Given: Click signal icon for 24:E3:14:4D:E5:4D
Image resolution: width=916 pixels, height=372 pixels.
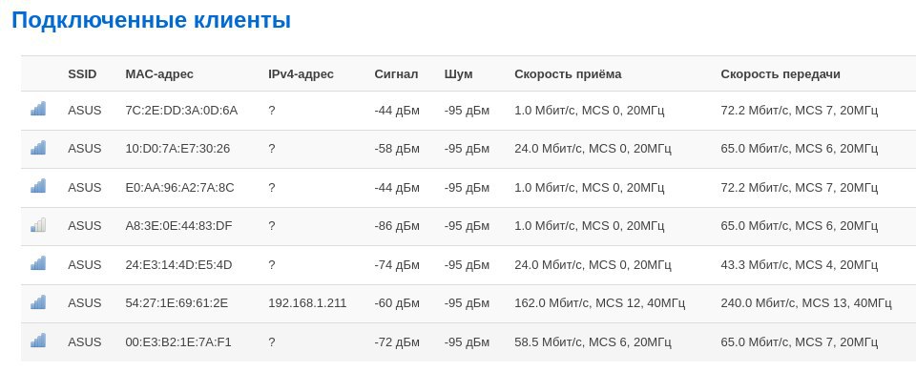Looking at the screenshot, I should click(38, 263).
